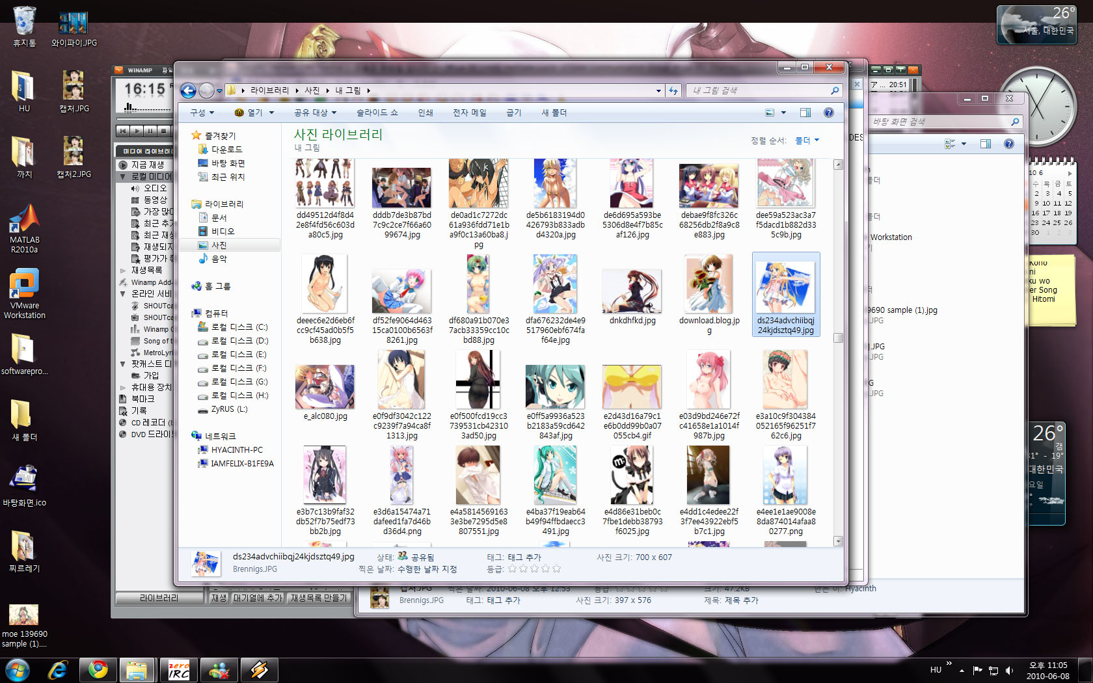Click Winamp's 재생목록 만들기 button
Viewport: 1093px width, 683px height.
click(x=319, y=598)
